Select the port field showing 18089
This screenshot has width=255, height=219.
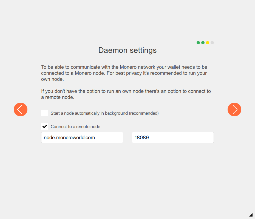coord(172,137)
